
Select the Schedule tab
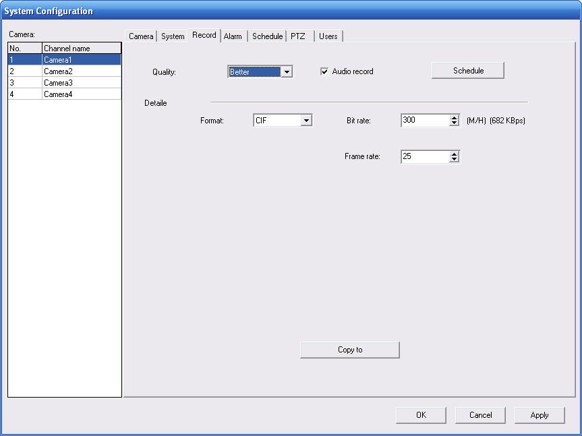click(x=267, y=36)
